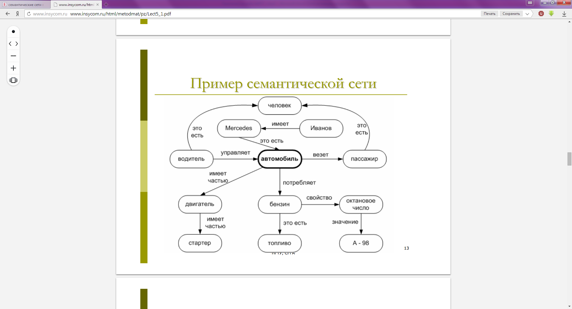Toggle PDF fit-to-page view icon
572x309 pixels.
(x=13, y=80)
